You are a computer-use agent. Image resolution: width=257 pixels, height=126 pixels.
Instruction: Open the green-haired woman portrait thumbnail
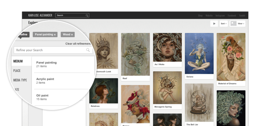click(x=231, y=108)
